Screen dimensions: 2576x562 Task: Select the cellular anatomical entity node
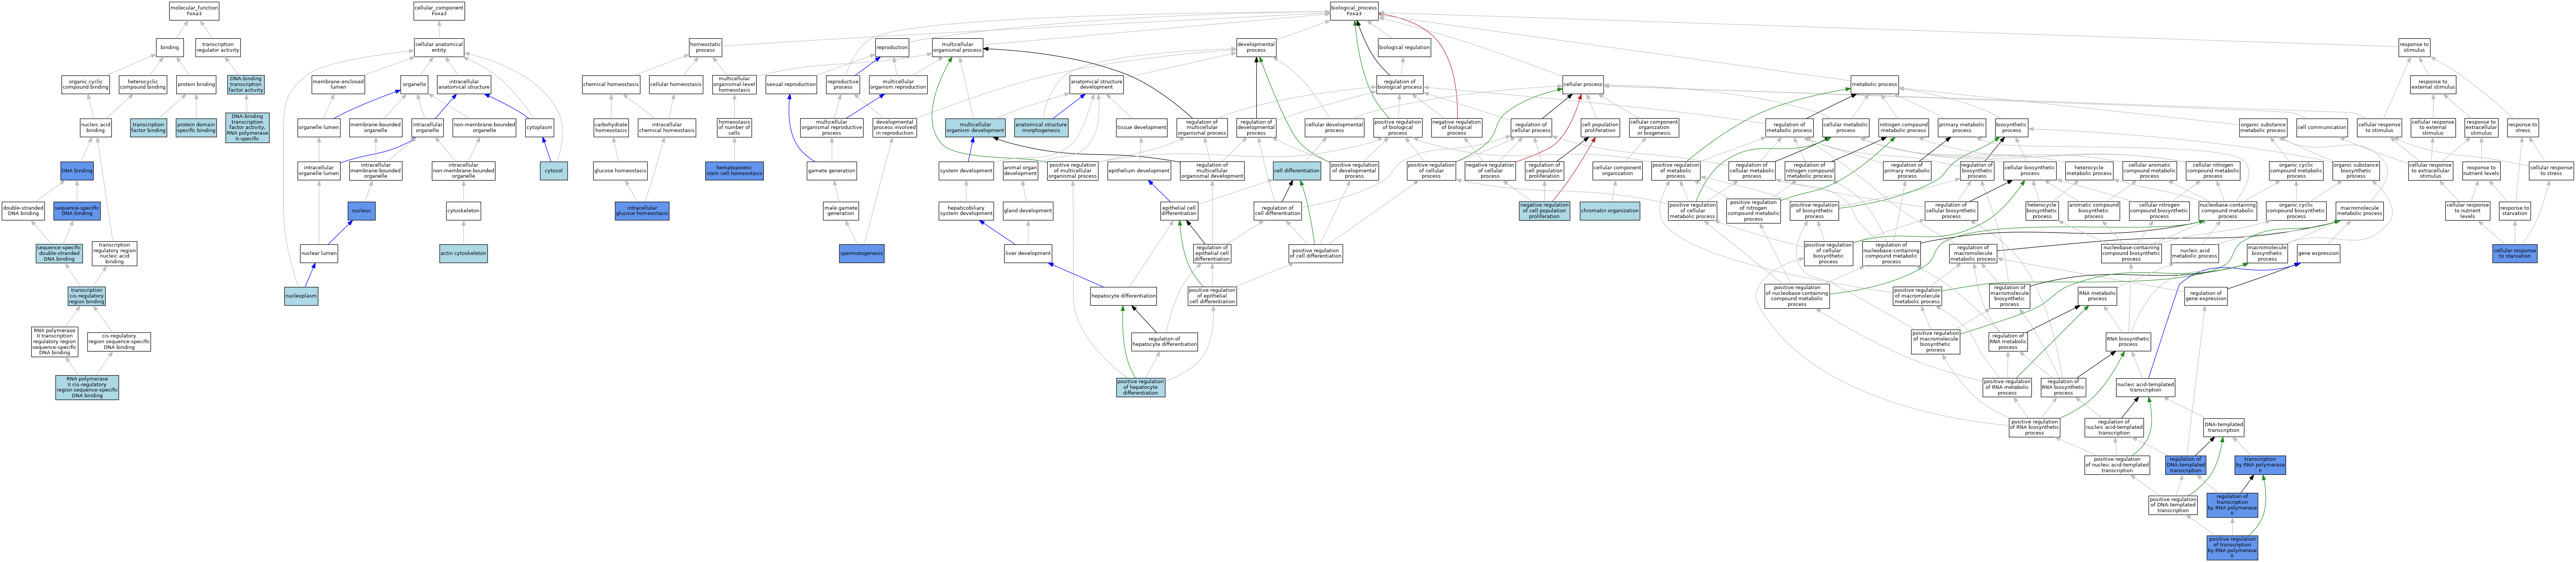tap(439, 47)
